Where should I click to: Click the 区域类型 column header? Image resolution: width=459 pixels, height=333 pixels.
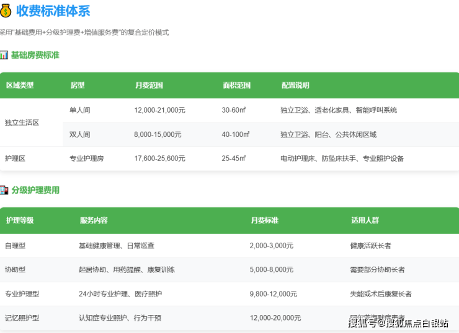[20, 85]
